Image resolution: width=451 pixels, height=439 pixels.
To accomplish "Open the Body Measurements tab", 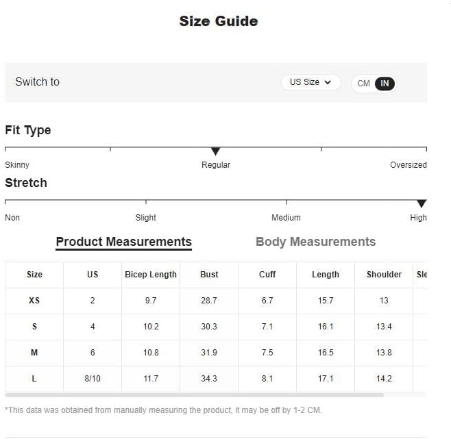I will coord(315,242).
